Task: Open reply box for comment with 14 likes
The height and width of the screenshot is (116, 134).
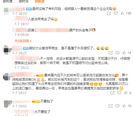Action: [117, 53]
